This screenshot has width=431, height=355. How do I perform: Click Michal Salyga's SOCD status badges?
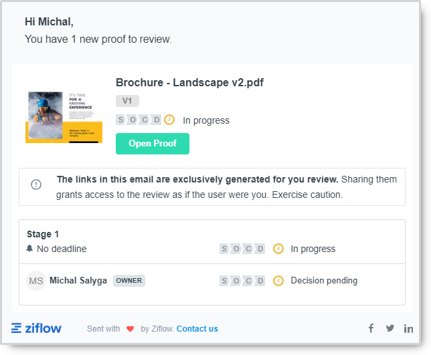[x=242, y=281]
